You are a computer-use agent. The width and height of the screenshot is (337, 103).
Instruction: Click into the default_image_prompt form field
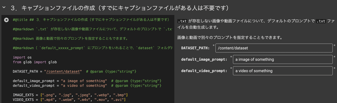(283, 59)
